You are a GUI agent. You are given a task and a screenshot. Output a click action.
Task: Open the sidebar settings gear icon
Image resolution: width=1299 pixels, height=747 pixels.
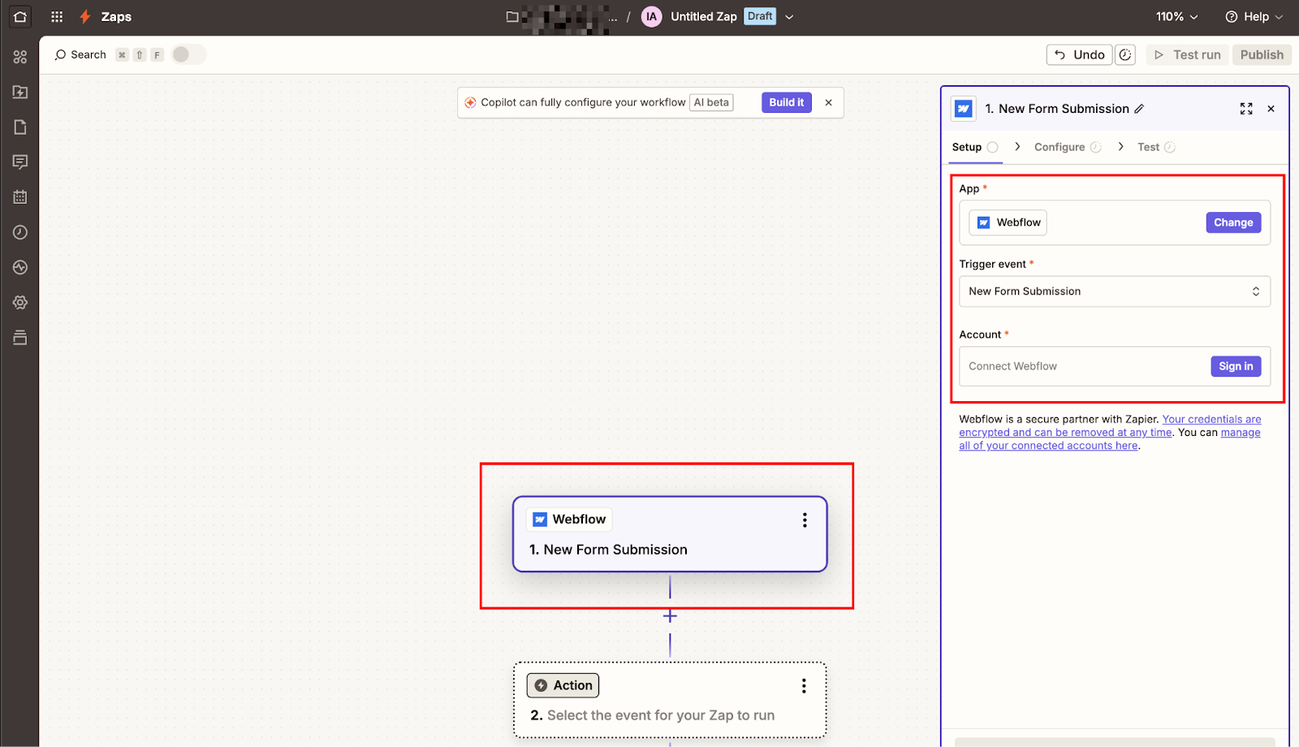(20, 302)
